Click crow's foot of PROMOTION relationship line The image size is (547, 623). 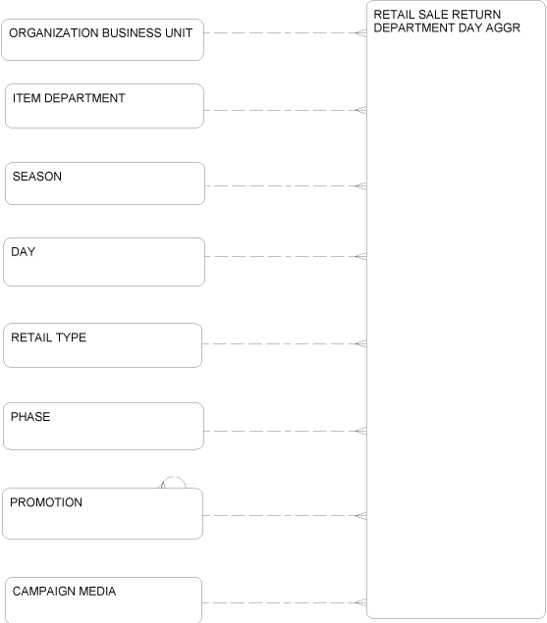coord(360,516)
